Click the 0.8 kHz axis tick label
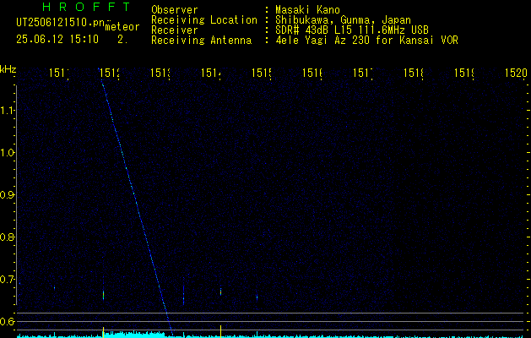 click(7, 237)
